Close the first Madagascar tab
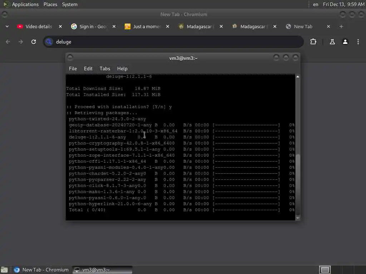366x274 pixels. (x=221, y=26)
